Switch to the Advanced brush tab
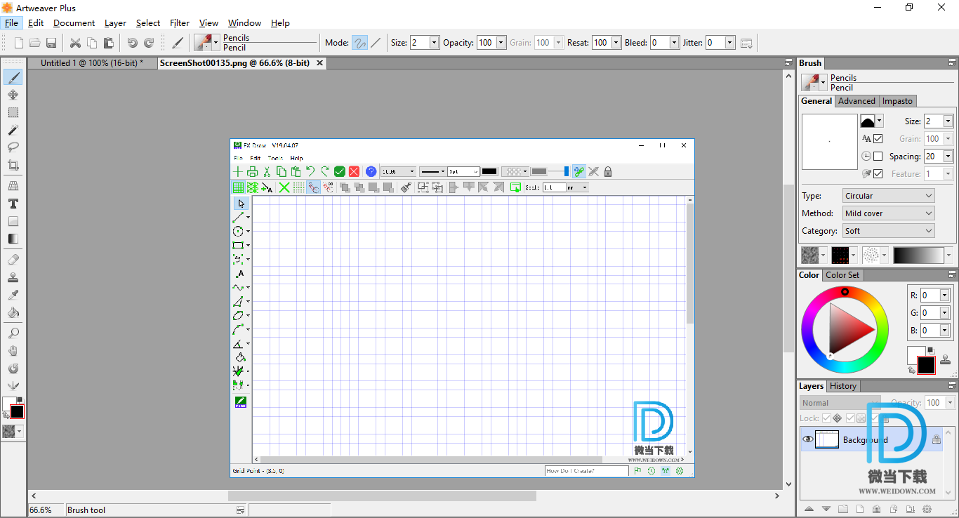959x518 pixels. coord(857,101)
